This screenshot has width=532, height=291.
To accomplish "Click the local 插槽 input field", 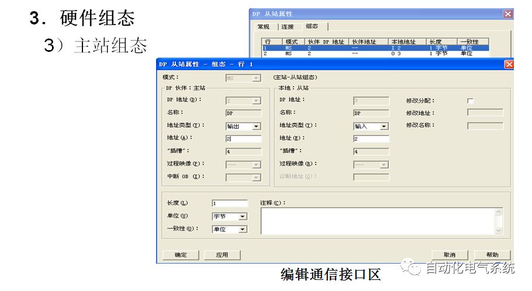I will point(371,152).
